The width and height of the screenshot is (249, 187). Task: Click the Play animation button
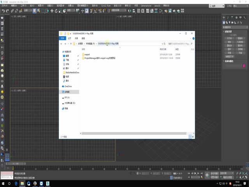coord(194,173)
